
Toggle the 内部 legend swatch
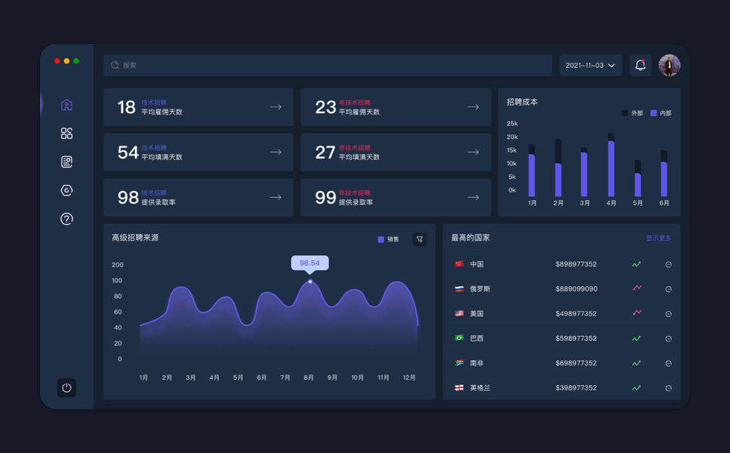654,113
